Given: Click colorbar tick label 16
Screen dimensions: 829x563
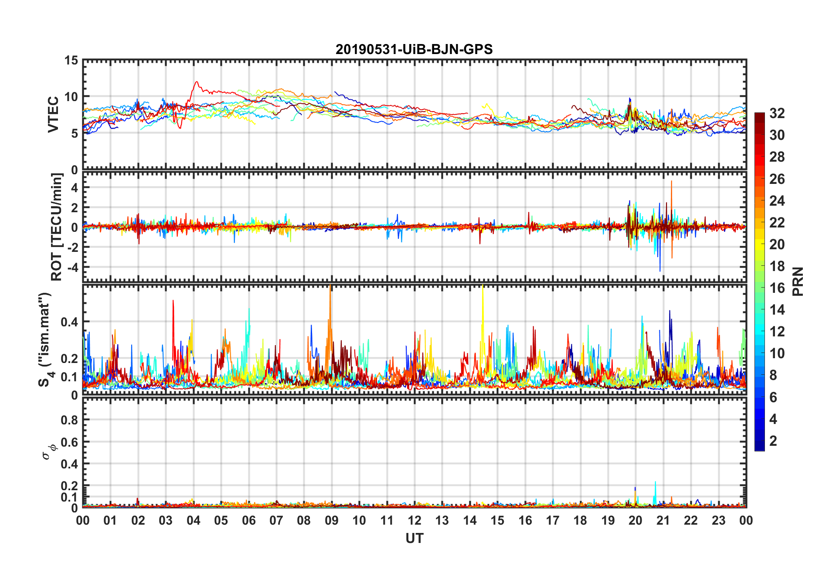Looking at the screenshot, I should pyautogui.click(x=777, y=288).
